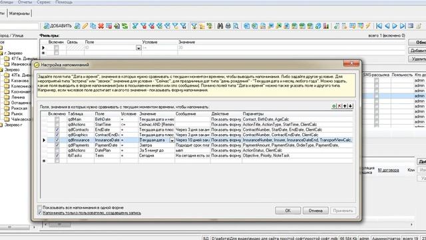The width and height of the screenshot is (426, 240).
Task: Open Значение dropdown in qdfInsurance row
Action: click(172, 140)
